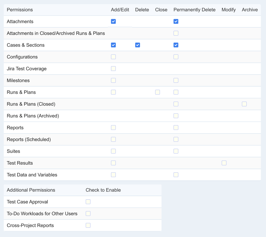
Task: Enable Permanently Delete for Closed/Archived attachments
Action: pos(176,33)
